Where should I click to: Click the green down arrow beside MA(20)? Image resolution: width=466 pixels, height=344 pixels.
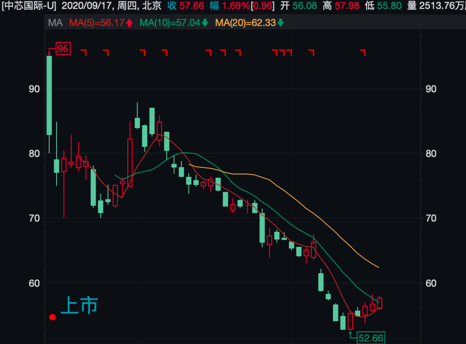pos(281,23)
